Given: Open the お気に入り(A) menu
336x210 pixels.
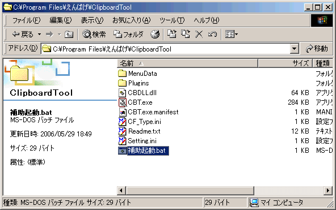Looking at the screenshot, I should [x=131, y=20].
